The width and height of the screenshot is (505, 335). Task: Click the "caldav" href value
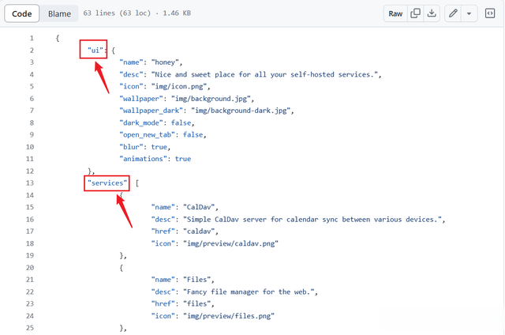tap(199, 231)
